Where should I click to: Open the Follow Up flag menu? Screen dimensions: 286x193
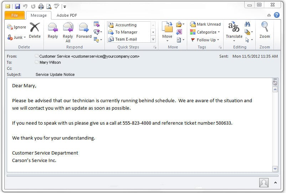tap(205, 40)
